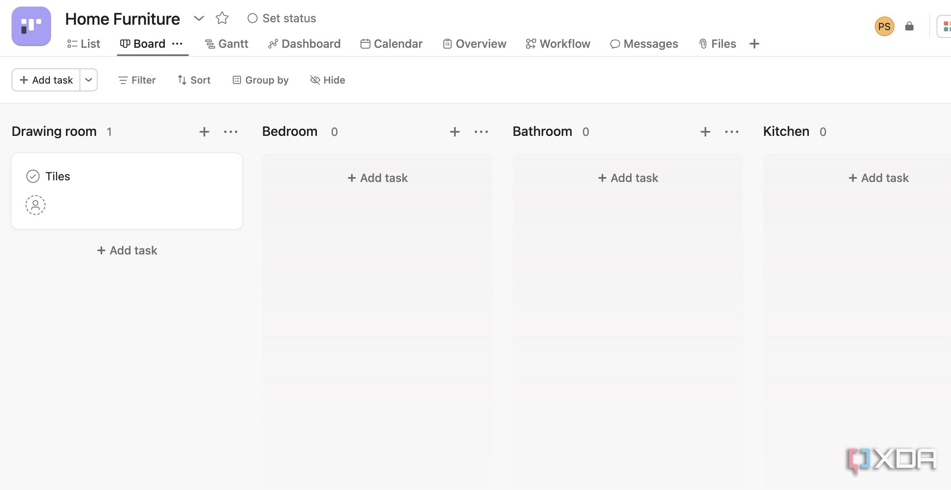Add a new tab with plus icon
The height and width of the screenshot is (490, 951).
coord(754,44)
